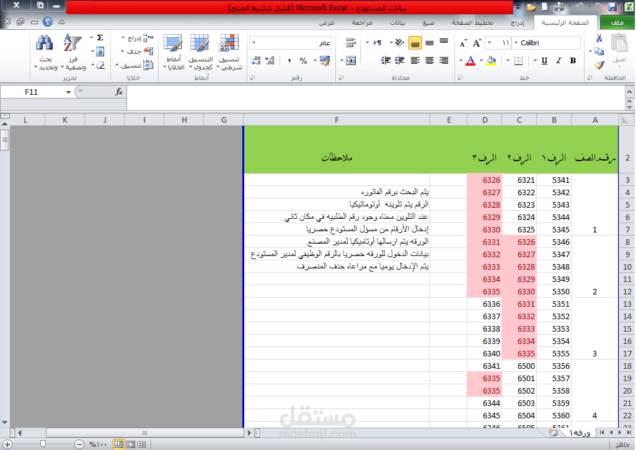Click the Select All corner button
This screenshot has height=450, width=636.
click(625, 120)
